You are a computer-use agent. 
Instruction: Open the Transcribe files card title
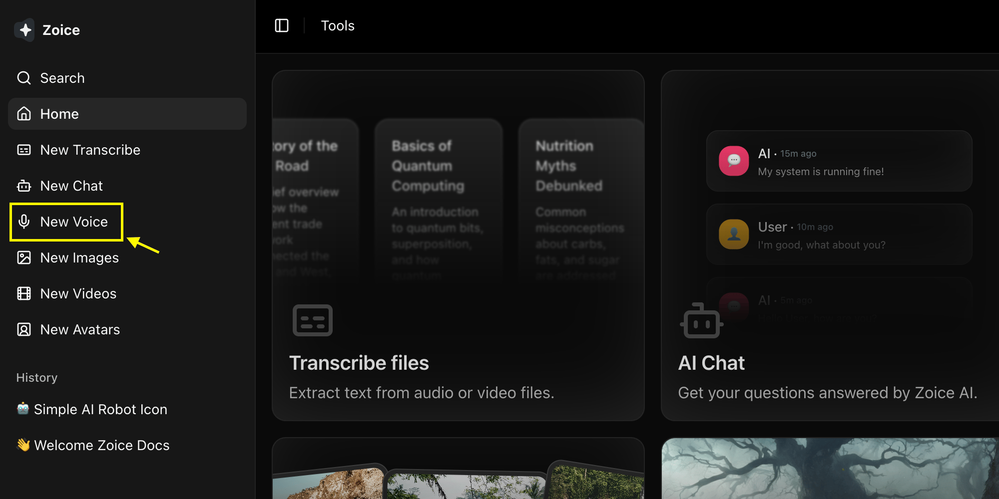click(x=359, y=363)
